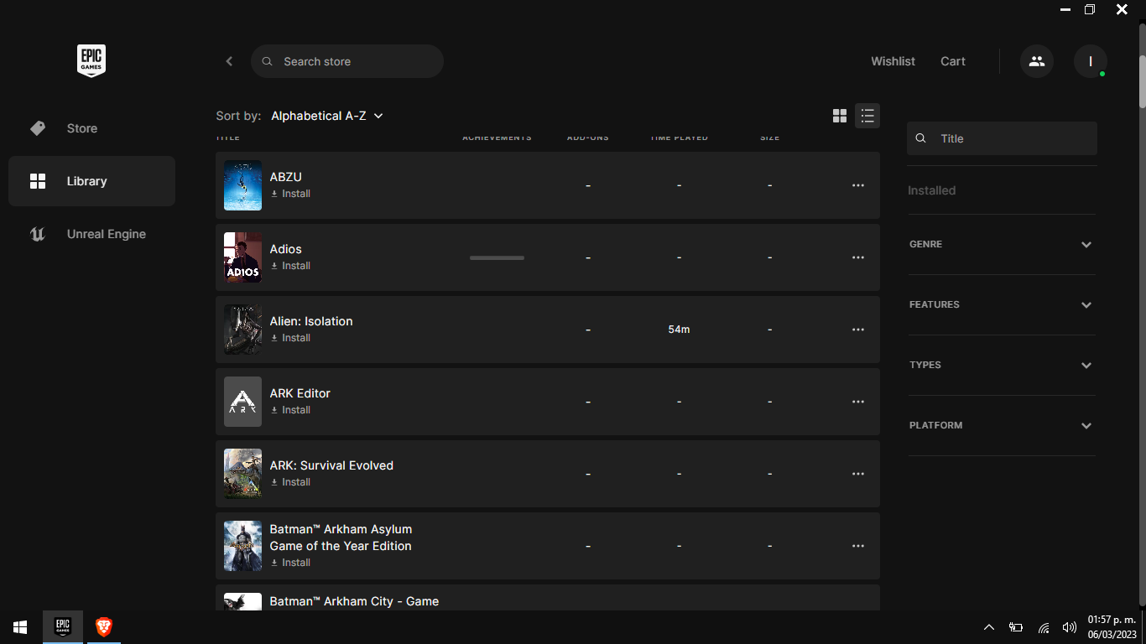Expand the Features filter
1146x644 pixels.
pos(1002,304)
